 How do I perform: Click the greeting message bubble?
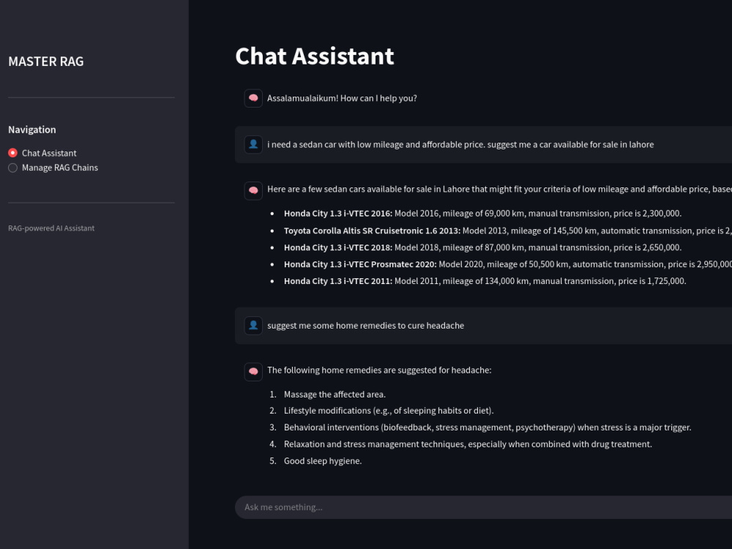pos(341,97)
